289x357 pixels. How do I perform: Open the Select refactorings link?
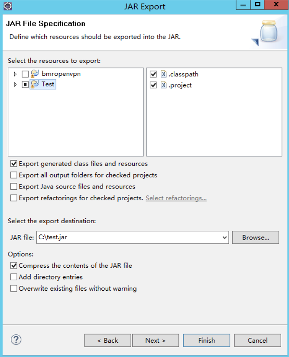coord(176,198)
